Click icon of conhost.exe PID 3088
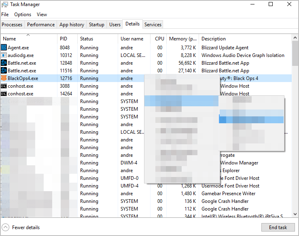299x236 pixels. [x=4, y=86]
